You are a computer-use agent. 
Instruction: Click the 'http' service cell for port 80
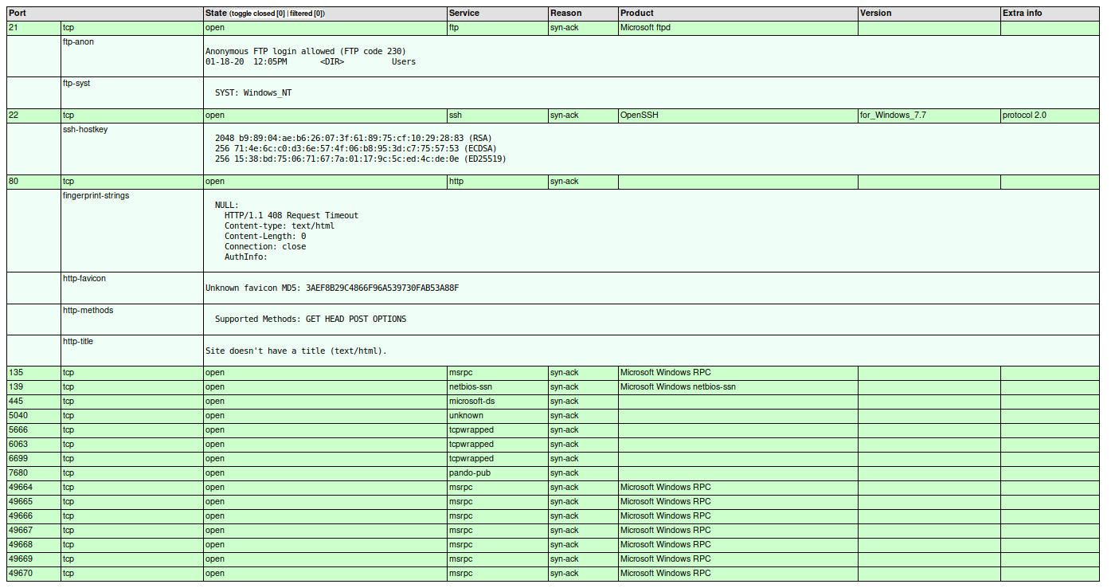click(497, 182)
